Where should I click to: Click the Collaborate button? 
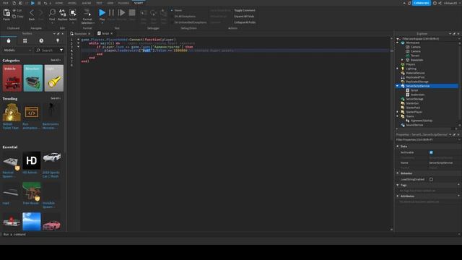click(x=422, y=3)
